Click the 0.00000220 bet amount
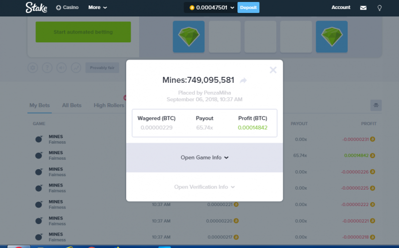Screen dimensions: 399x248 pyautogui.click(x=219, y=221)
